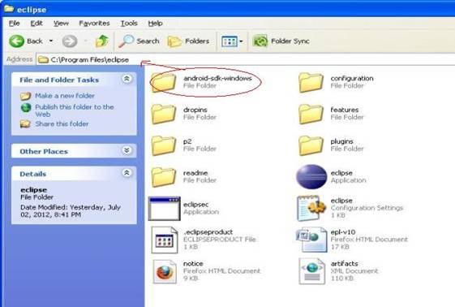Toggle the Folders pane button

pyautogui.click(x=188, y=41)
